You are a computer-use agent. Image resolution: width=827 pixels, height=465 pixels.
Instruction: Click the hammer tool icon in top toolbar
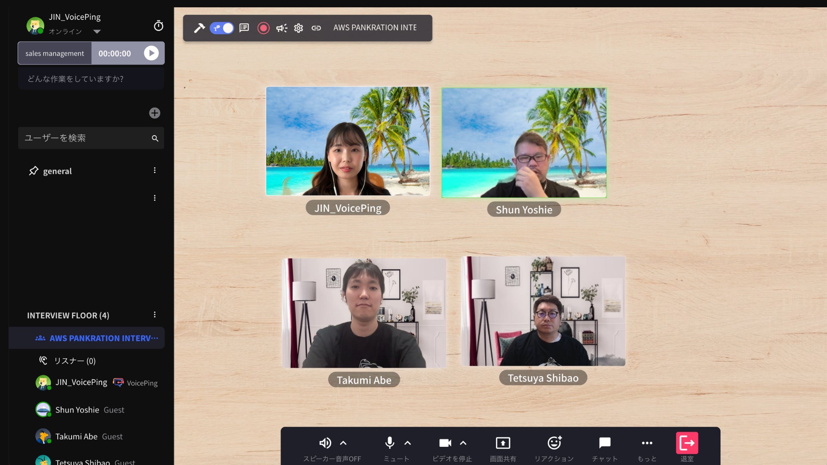pos(199,28)
